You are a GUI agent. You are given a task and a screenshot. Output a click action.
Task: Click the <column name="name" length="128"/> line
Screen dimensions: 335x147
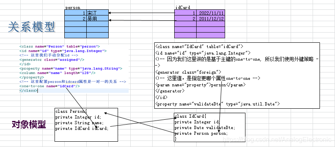57,73
